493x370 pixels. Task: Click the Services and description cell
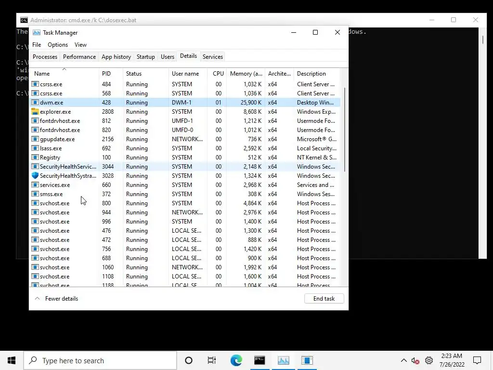click(x=315, y=185)
